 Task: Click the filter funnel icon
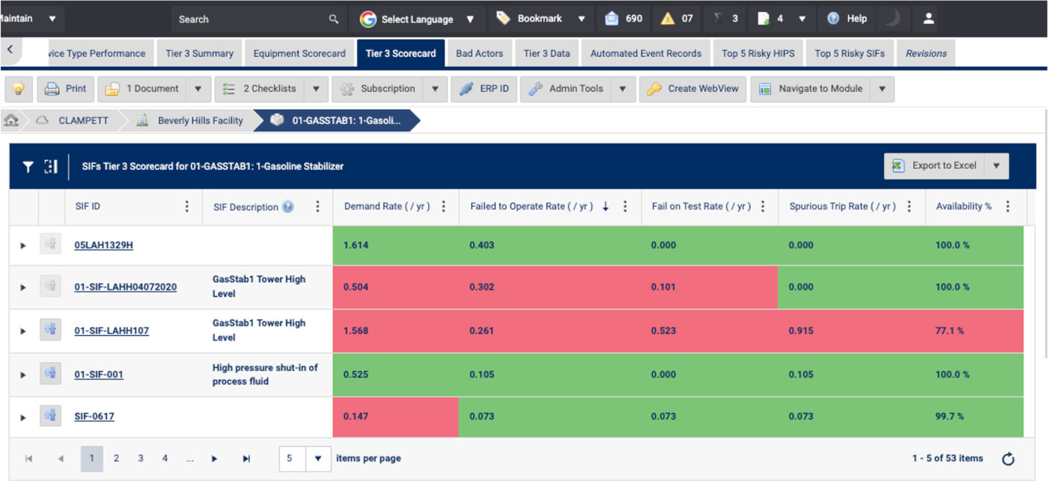[28, 167]
